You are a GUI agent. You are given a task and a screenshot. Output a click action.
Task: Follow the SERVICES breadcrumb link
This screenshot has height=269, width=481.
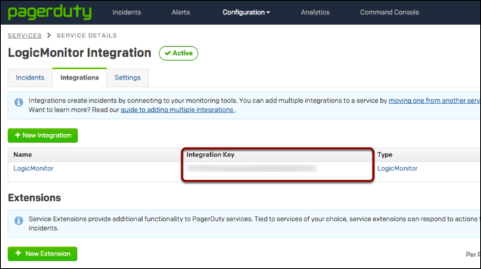point(25,36)
